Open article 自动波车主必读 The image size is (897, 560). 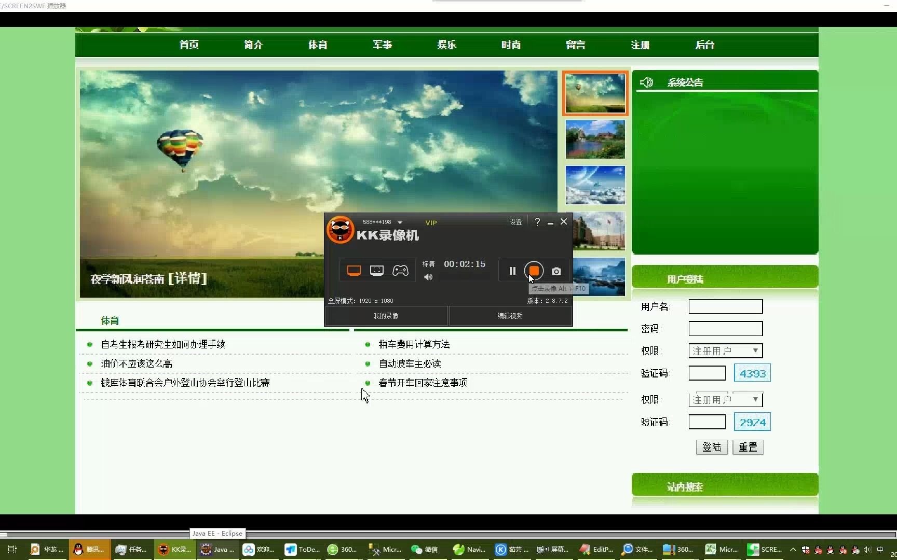point(410,363)
